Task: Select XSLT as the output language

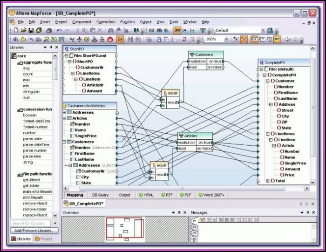Action: [151, 30]
